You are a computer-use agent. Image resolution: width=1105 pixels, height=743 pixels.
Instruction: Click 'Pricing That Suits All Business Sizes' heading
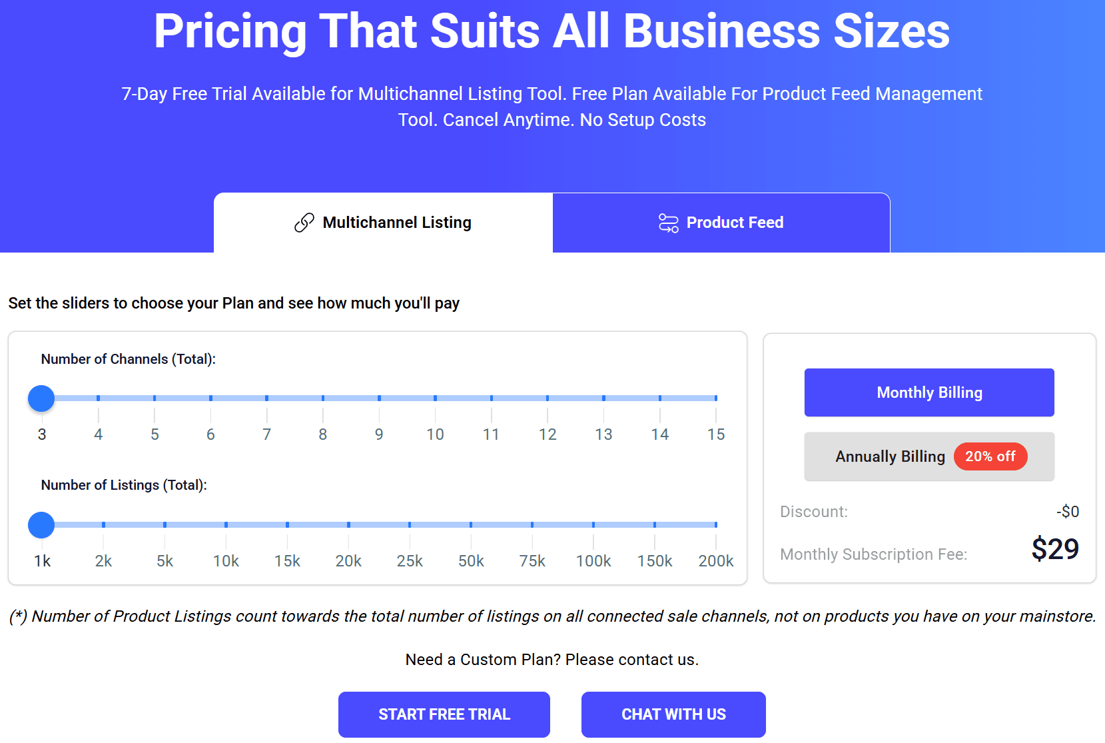[x=552, y=31]
